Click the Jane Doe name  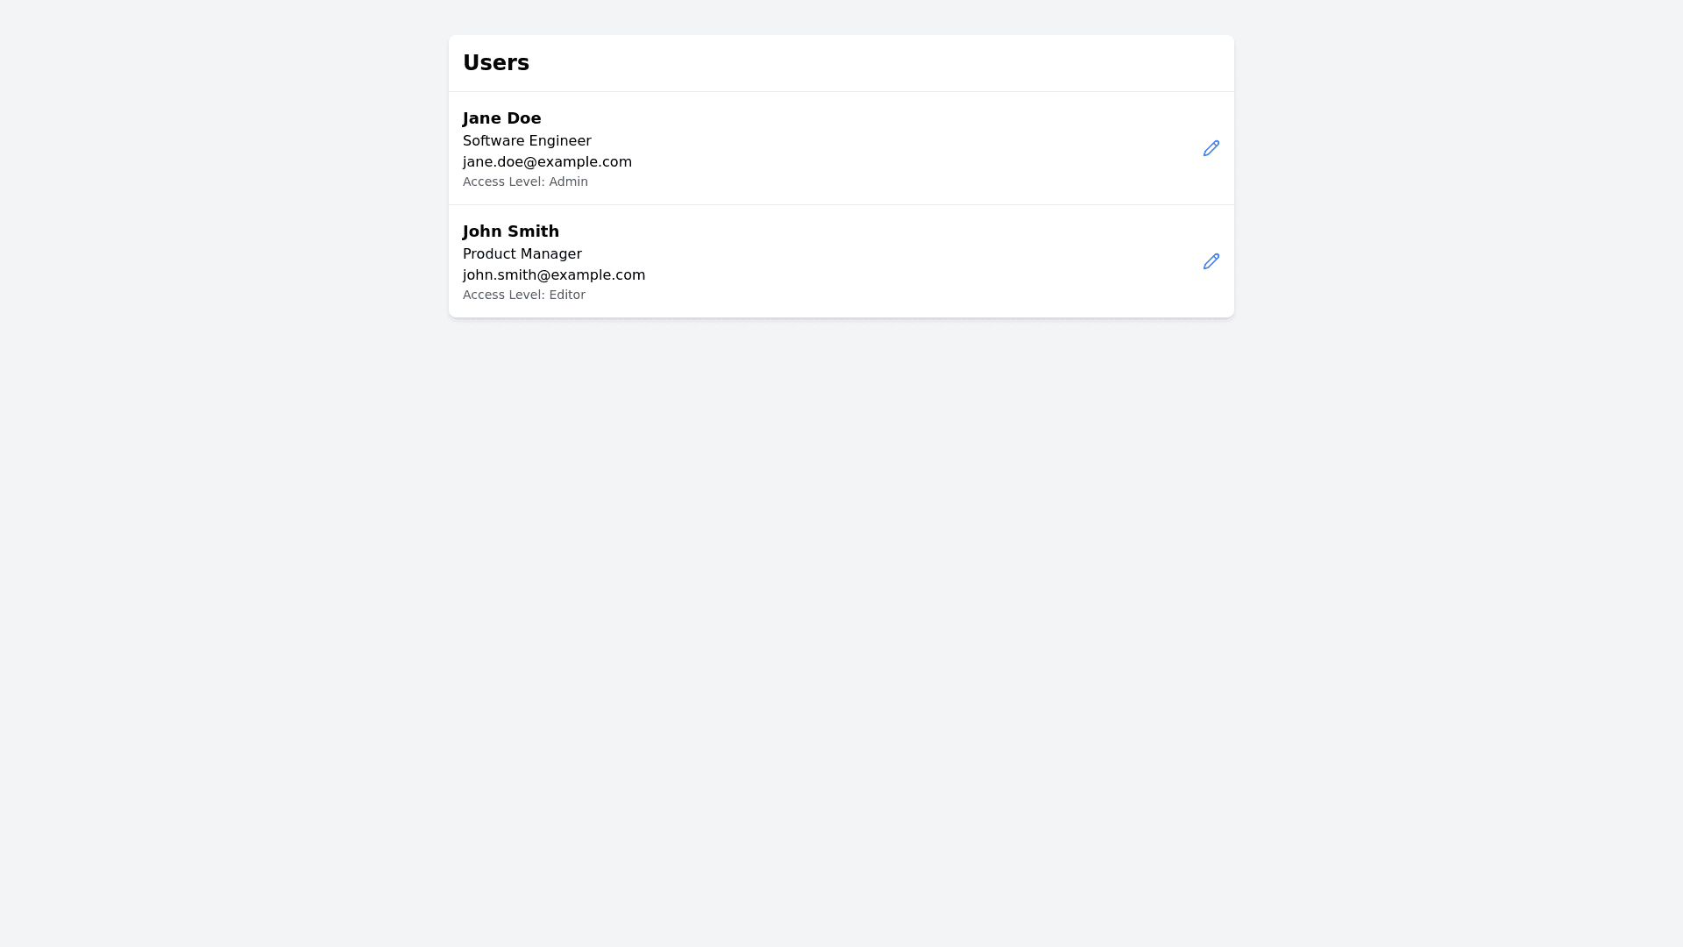[501, 118]
